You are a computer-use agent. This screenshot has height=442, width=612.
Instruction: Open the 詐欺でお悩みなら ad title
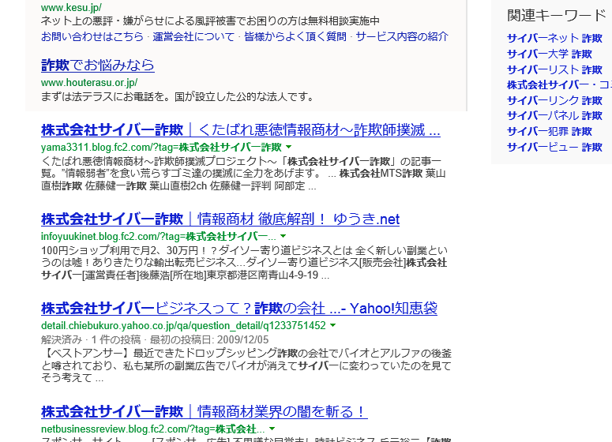[98, 66]
